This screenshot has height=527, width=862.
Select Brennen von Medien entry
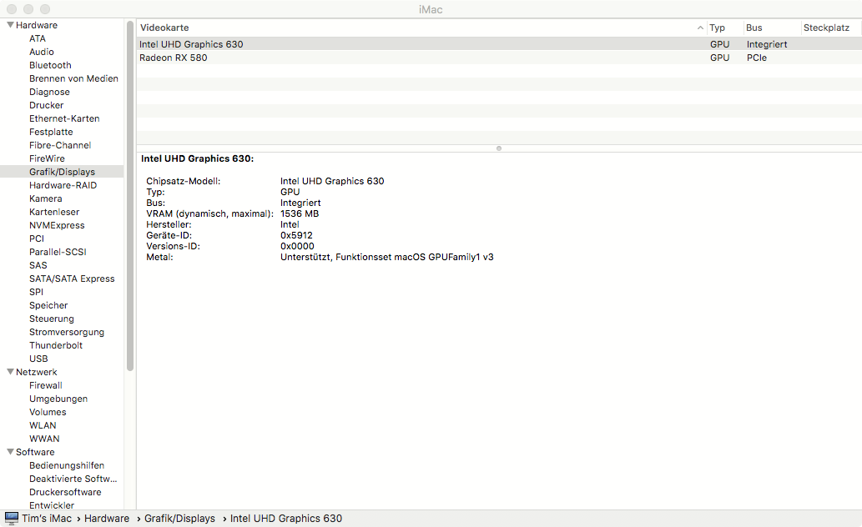coord(73,78)
